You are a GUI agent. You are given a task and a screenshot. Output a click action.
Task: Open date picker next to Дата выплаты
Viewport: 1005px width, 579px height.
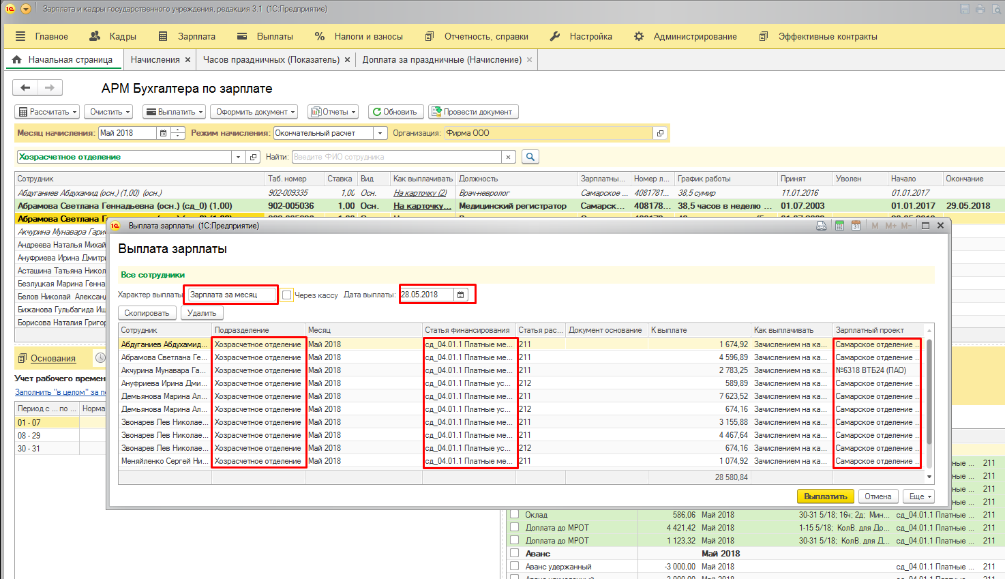click(461, 295)
